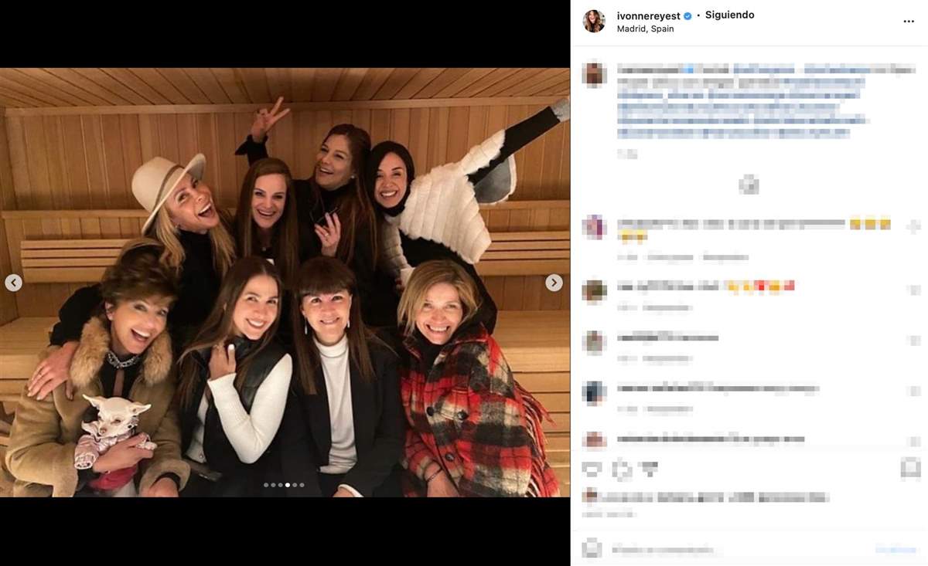Open the emoji picker in comment box
This screenshot has height=566, width=928.
coord(592,549)
